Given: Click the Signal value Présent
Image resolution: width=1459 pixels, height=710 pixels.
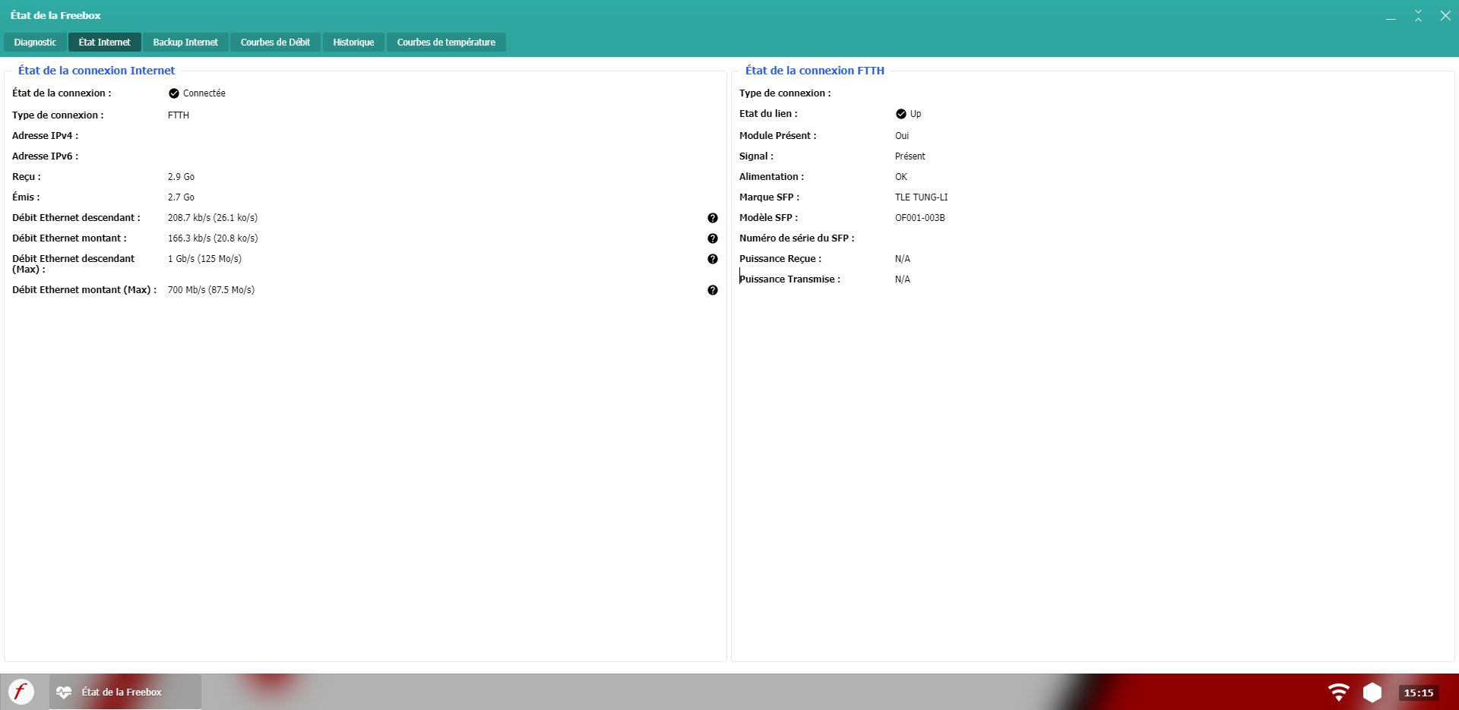Looking at the screenshot, I should tap(910, 156).
